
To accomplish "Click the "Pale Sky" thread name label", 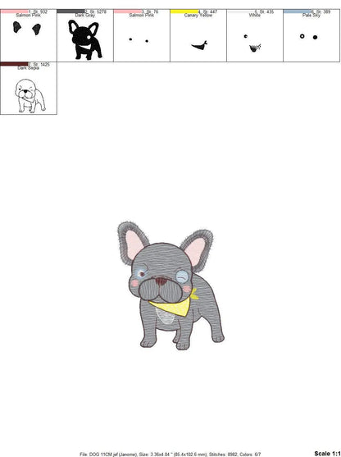I will coord(311,15).
